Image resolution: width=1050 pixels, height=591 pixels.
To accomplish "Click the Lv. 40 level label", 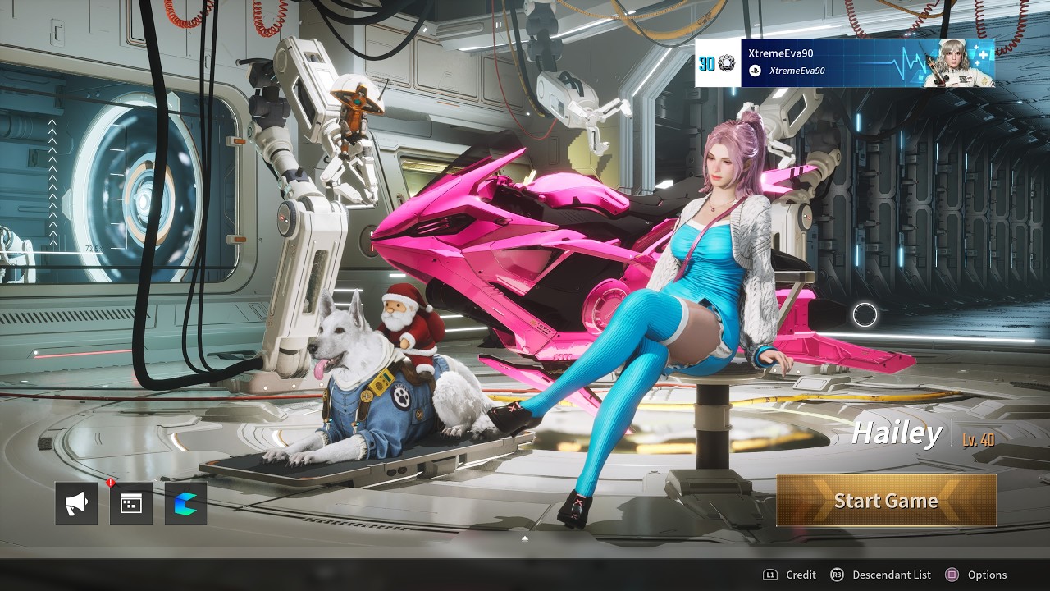I will 979,439.
